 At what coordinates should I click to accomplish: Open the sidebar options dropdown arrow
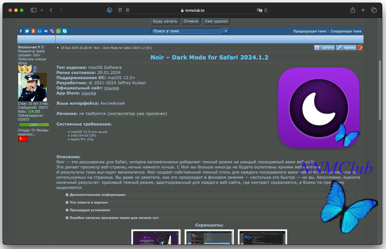point(42,10)
